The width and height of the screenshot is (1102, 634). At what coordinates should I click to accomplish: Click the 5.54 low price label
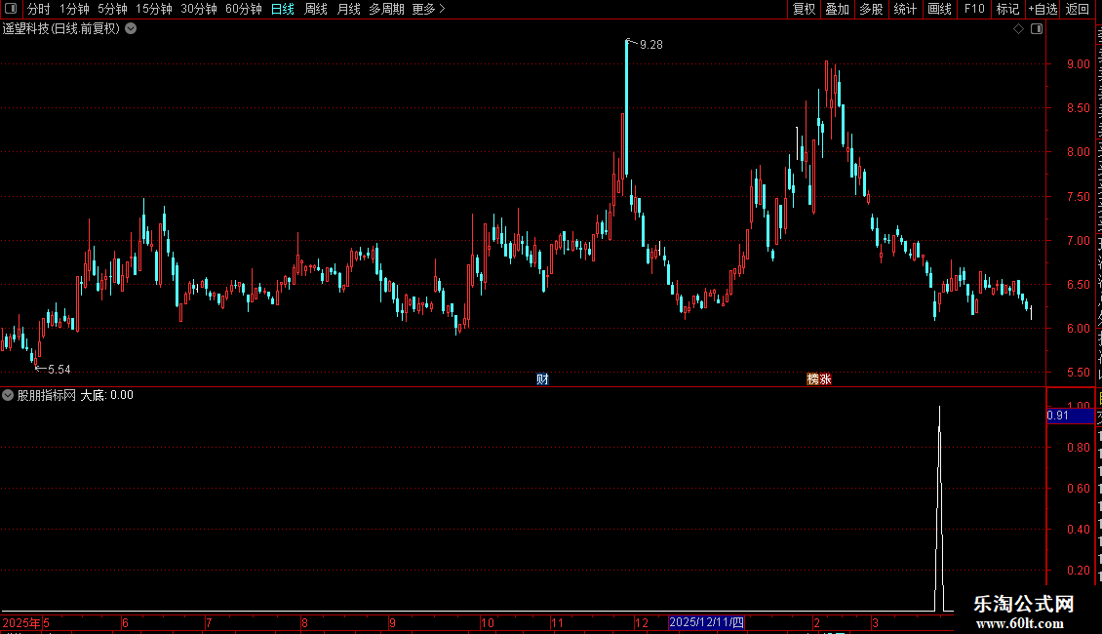(x=59, y=370)
